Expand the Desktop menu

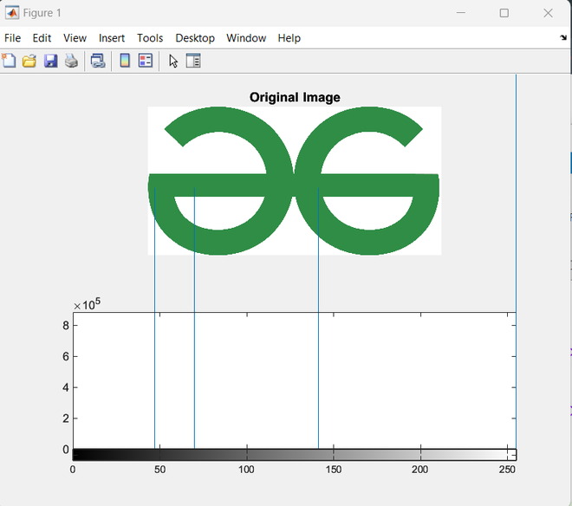(x=195, y=38)
